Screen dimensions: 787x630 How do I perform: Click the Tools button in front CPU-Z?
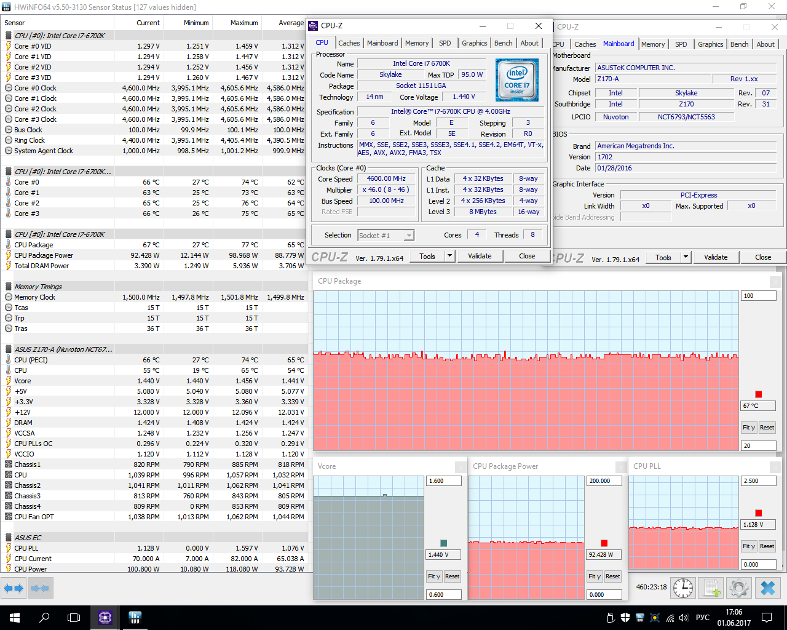click(x=427, y=256)
